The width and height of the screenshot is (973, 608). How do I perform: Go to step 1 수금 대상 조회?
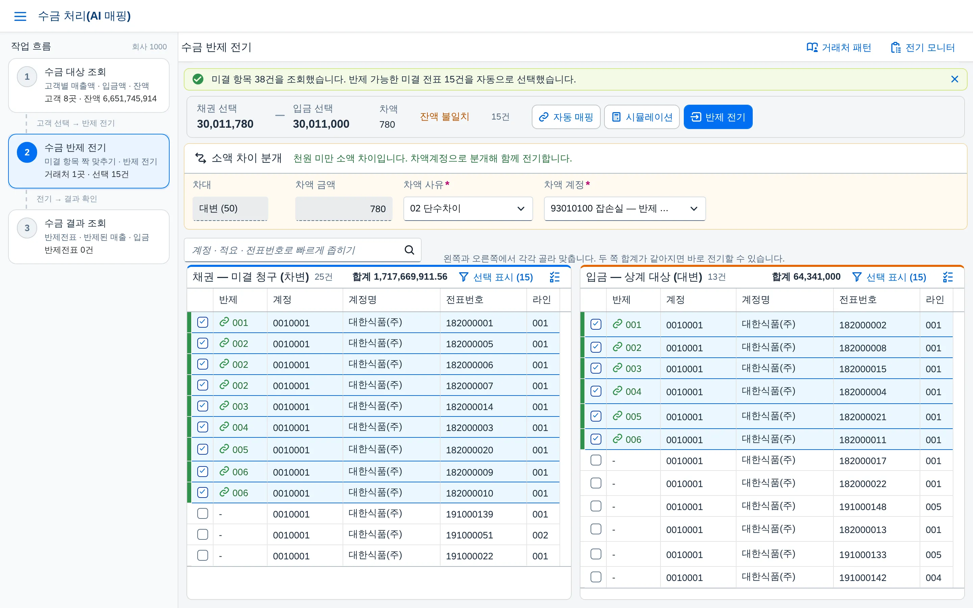point(89,85)
